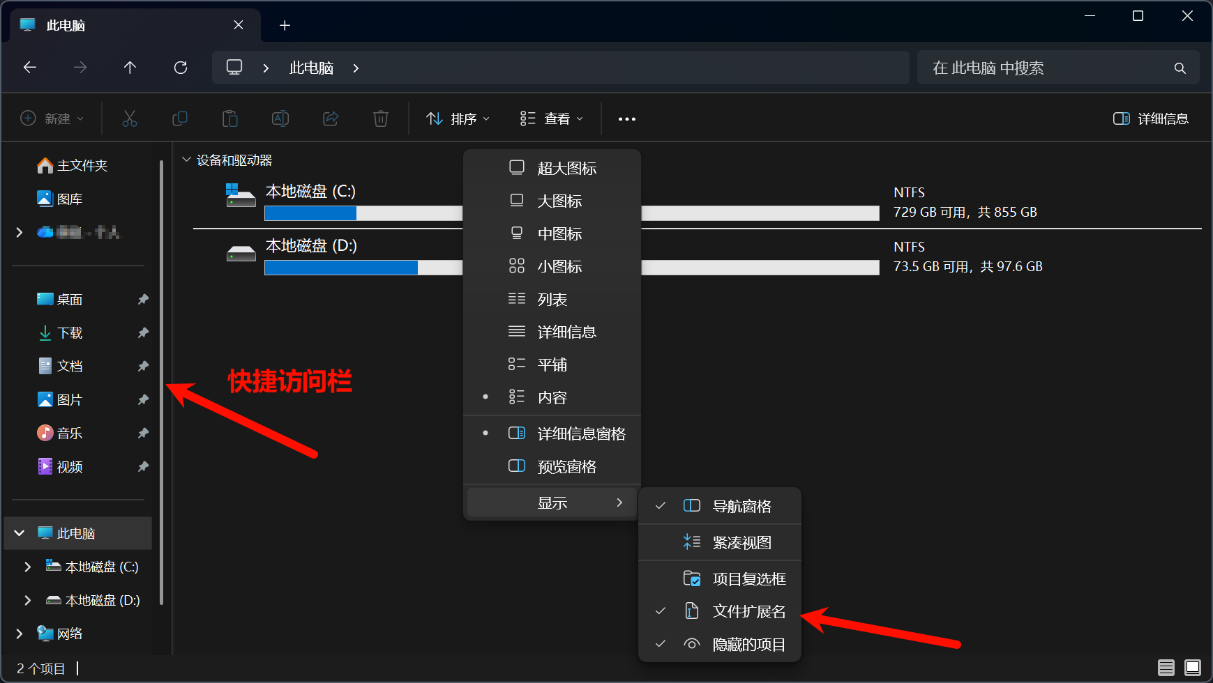Click the 新建 (New) button
1213x683 pixels.
(52, 119)
